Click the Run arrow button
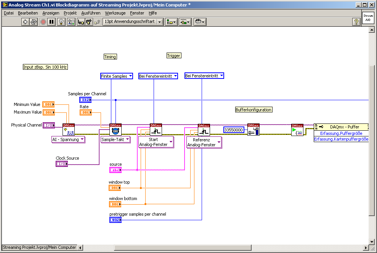The image size is (377, 253). [x=25, y=22]
